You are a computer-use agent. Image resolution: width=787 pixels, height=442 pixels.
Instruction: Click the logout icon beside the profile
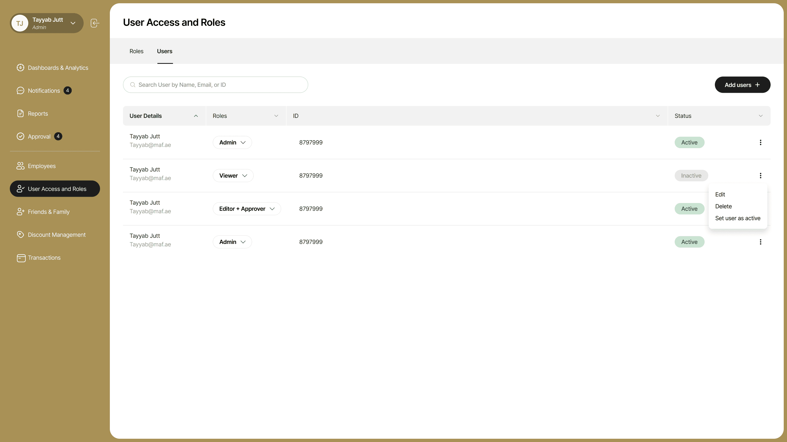[x=95, y=23]
